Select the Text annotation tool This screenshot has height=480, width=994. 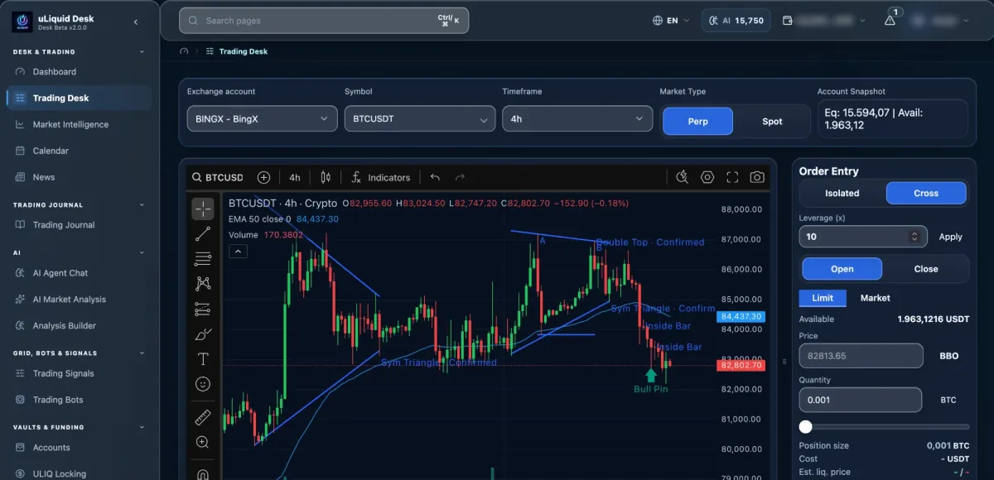click(203, 359)
